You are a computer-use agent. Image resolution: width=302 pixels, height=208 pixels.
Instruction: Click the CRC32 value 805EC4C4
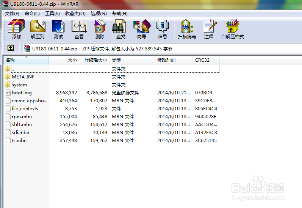tap(206, 109)
